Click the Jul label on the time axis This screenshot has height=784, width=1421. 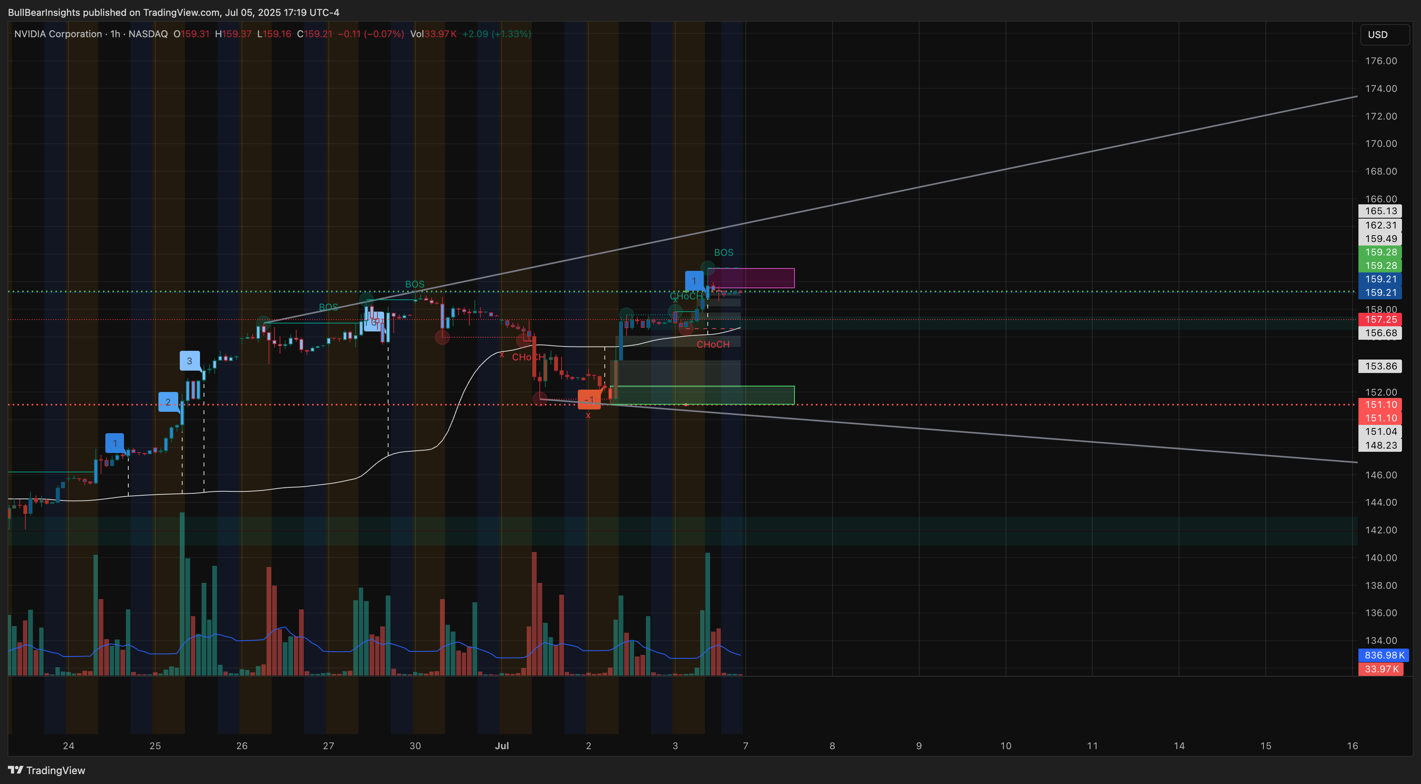pos(501,746)
